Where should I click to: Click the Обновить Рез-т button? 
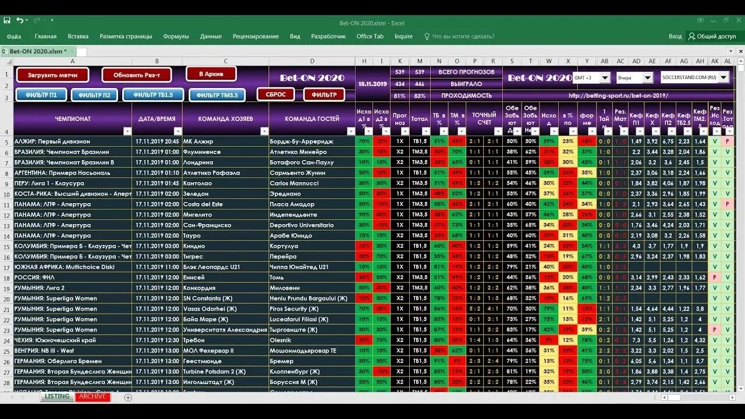(137, 75)
